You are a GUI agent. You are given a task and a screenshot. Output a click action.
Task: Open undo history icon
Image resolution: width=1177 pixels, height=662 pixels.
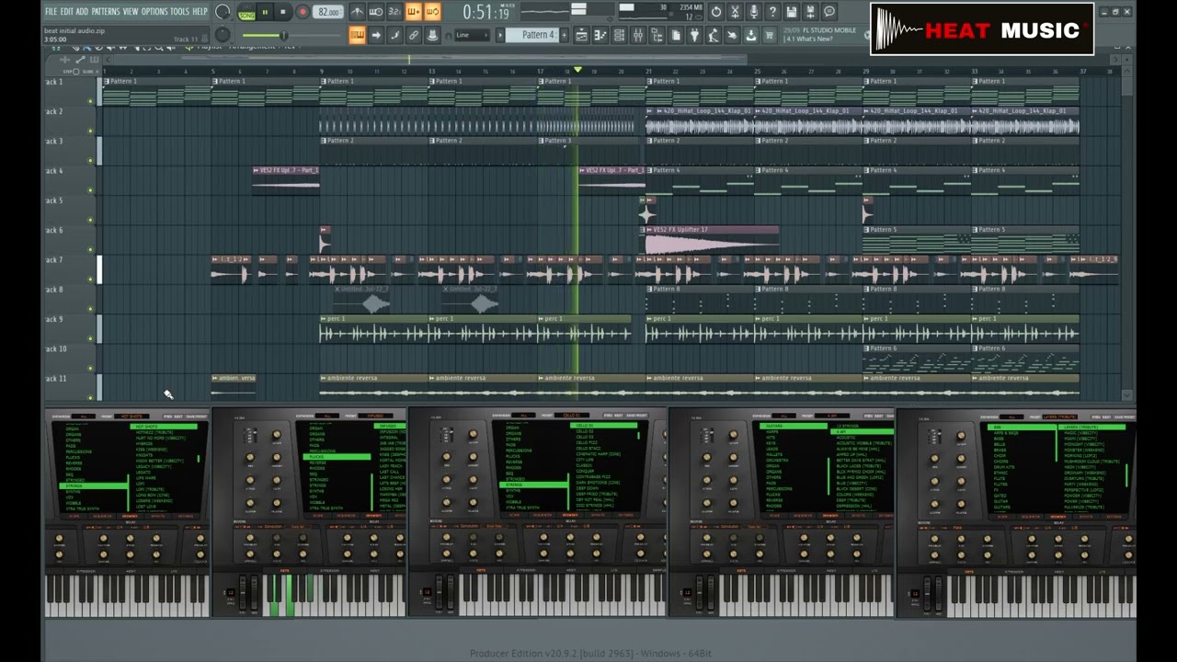pyautogui.click(x=716, y=12)
